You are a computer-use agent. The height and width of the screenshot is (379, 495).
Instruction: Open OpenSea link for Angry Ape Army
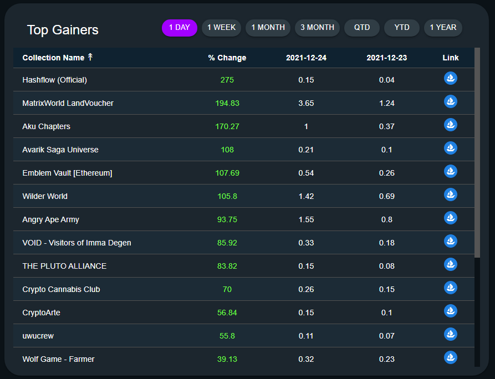(451, 218)
